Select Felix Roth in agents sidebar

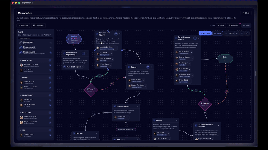[x=35, y=135]
